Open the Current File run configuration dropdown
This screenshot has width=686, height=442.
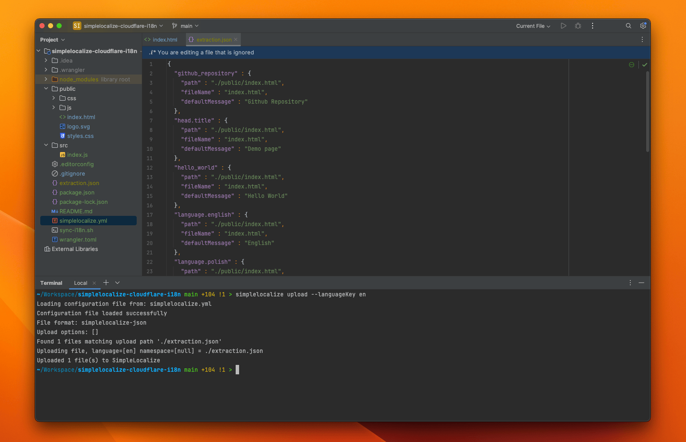533,26
